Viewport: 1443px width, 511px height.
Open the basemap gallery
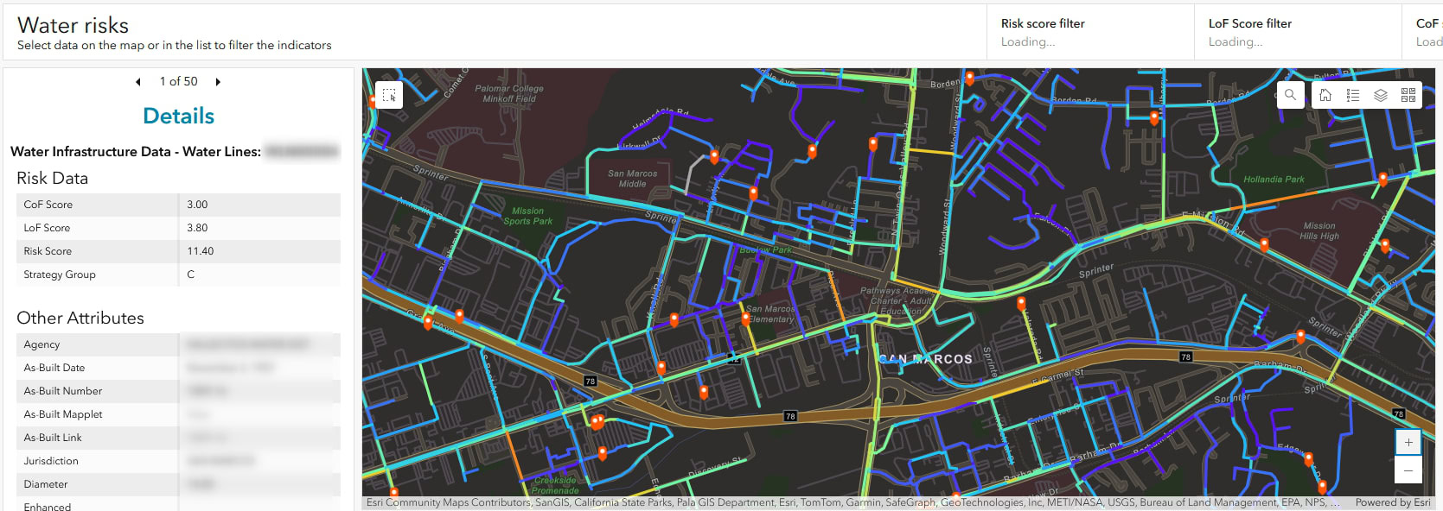1408,95
